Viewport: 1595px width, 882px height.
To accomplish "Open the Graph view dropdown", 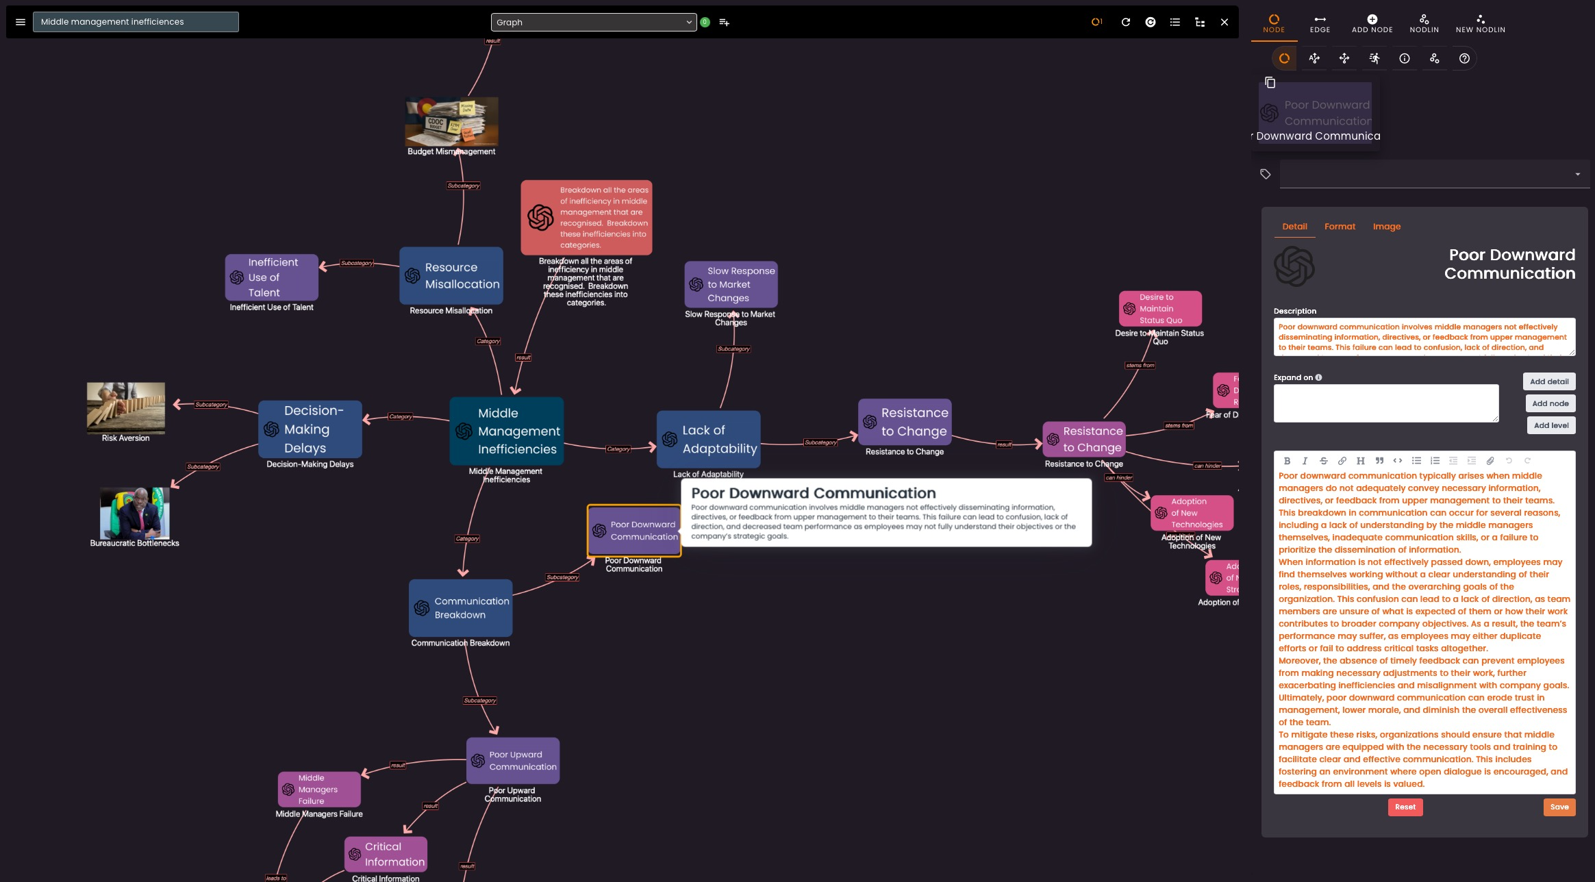I will click(x=593, y=22).
